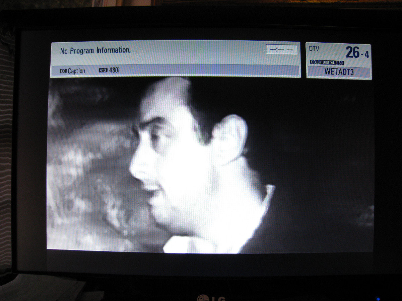Click the SD definition badge

pos(340,63)
